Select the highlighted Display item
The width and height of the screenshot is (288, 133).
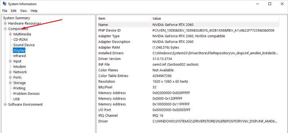click(x=19, y=50)
